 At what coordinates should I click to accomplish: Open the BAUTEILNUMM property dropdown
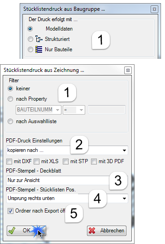coord(39,110)
